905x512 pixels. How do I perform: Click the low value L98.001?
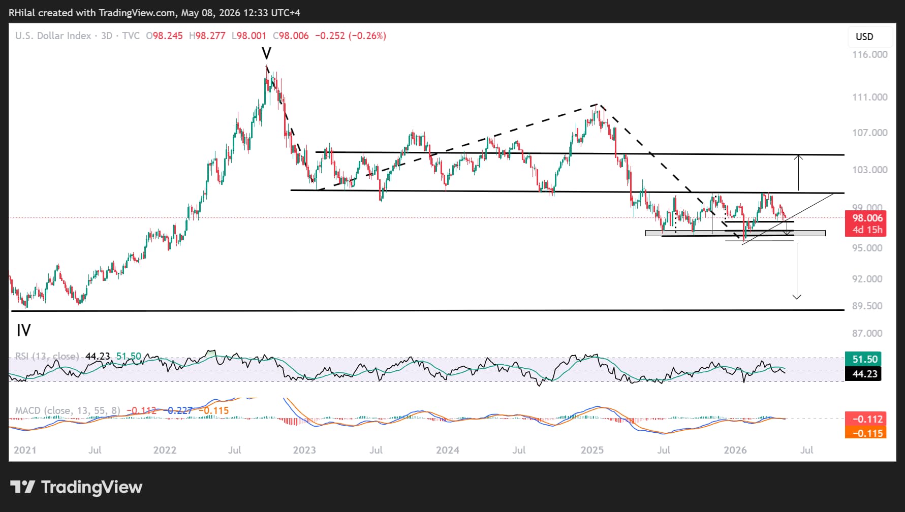click(x=248, y=36)
